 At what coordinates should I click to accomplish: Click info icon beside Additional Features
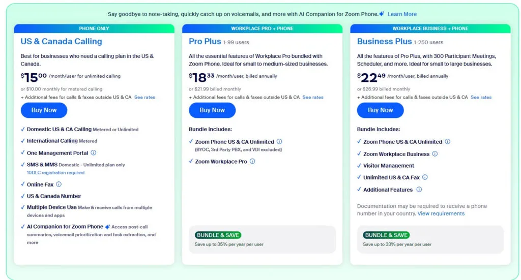(x=419, y=190)
